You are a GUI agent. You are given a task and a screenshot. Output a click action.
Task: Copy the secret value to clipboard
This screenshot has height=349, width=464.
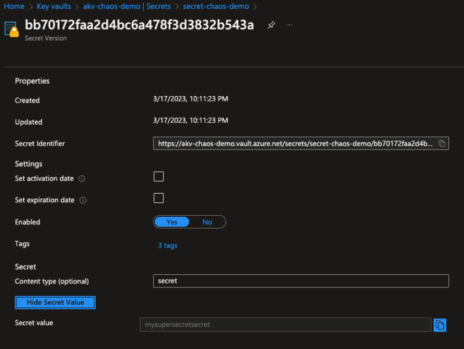click(440, 325)
